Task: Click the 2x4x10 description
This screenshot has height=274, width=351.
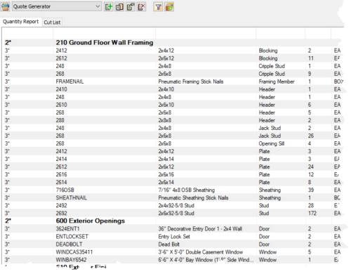Action: (166, 89)
